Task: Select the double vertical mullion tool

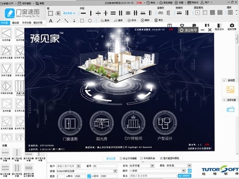Action: 120,13
